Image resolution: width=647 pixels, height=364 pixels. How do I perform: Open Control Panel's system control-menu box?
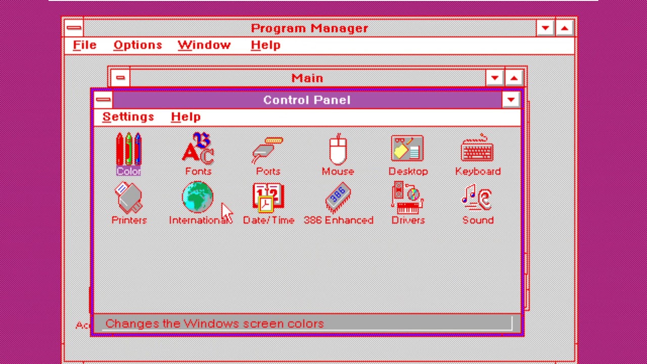pyautogui.click(x=103, y=100)
